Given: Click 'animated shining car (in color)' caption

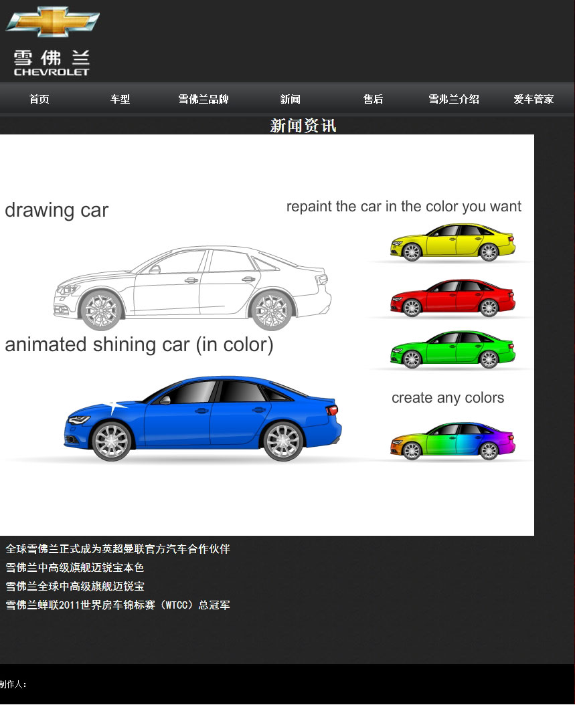Looking at the screenshot, I should pos(139,345).
